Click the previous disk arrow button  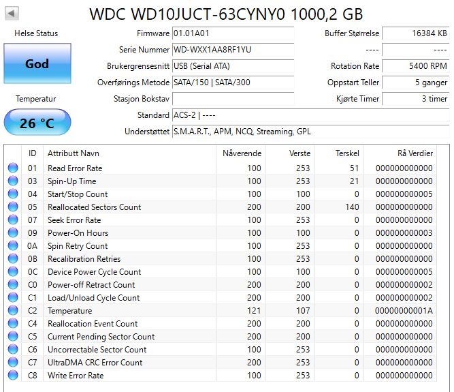12,14
